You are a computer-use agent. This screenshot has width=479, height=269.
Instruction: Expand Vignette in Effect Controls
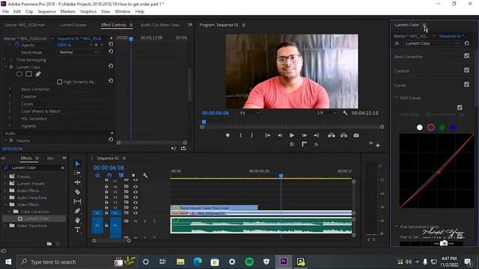(10, 126)
